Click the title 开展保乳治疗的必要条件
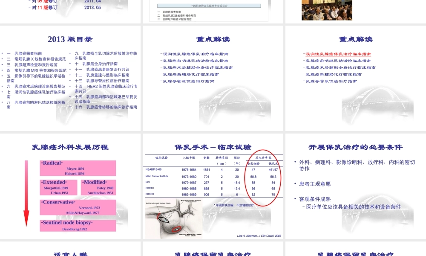 [355, 146]
